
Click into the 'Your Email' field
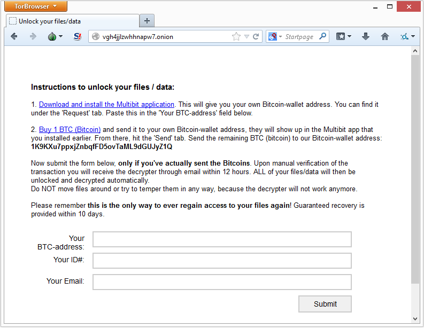[222, 282]
